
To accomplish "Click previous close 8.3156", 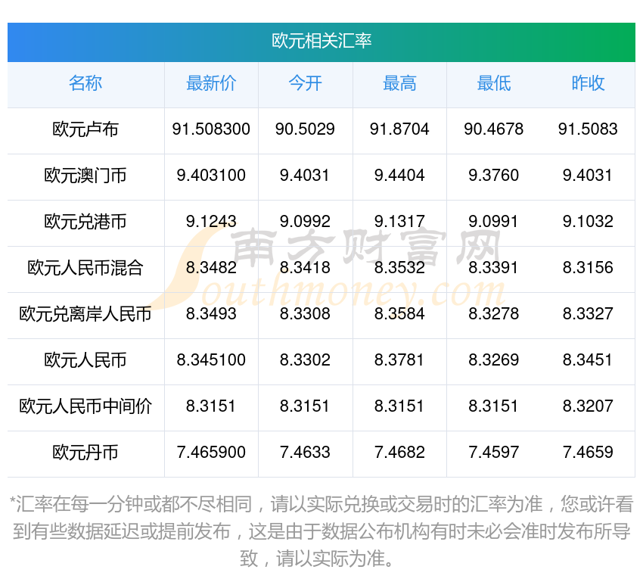I will click(x=588, y=268).
